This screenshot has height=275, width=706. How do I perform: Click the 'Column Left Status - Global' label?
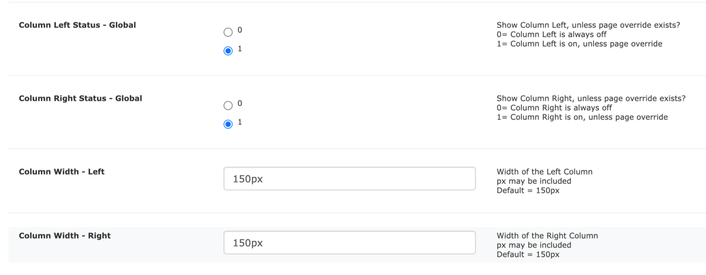[77, 25]
